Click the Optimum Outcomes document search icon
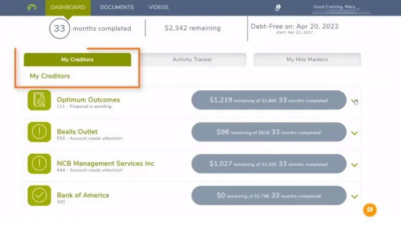Image resolution: width=401 pixels, height=225 pixels. click(x=39, y=100)
